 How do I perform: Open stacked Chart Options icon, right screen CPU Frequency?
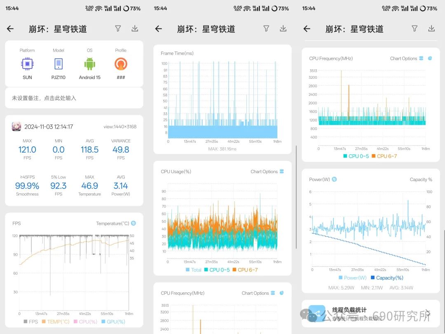(x=421, y=58)
